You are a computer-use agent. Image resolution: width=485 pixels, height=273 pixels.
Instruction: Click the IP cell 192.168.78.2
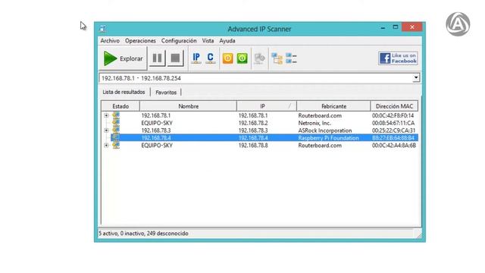253,123
